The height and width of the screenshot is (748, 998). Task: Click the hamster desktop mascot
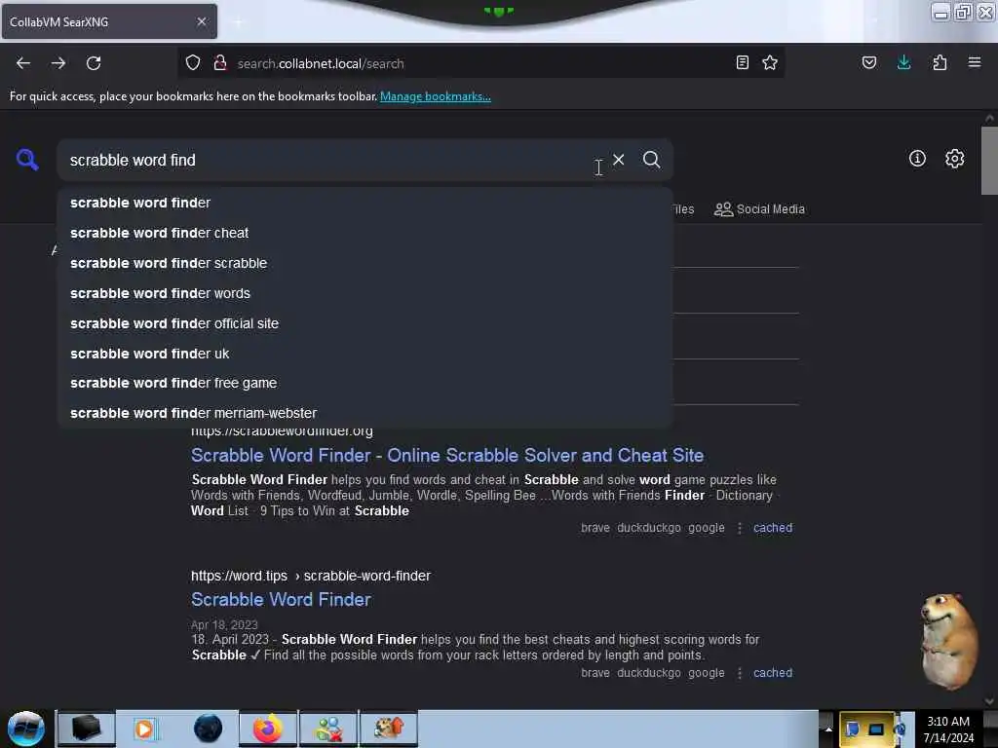pos(949,641)
